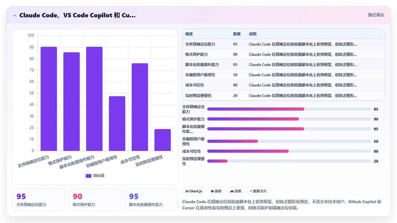Screen dimensions: 397x223
Task: Click the dashboard title Claude Code、VS Code Copilot
Action: tap(77, 15)
